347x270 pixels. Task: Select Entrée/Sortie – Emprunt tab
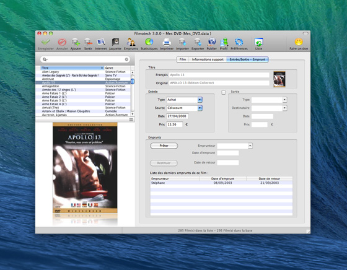coord(247,59)
